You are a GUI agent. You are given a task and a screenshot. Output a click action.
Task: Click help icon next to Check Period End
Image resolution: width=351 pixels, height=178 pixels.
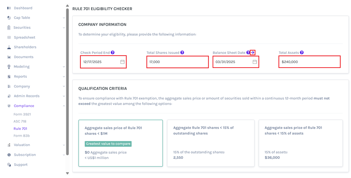[x=113, y=53]
